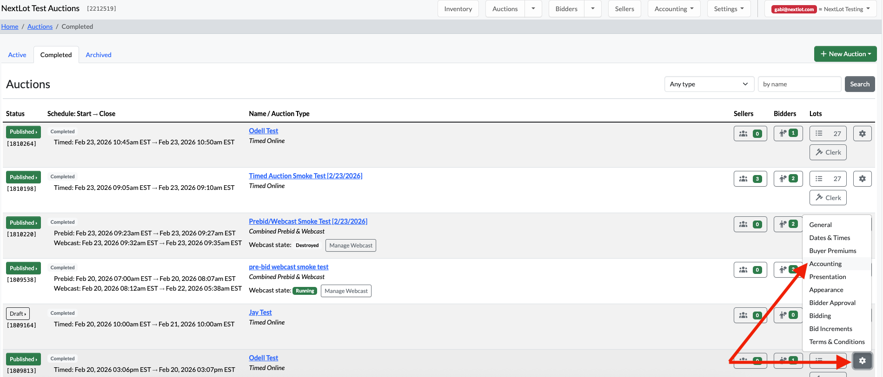883x377 pixels.
Task: Open bidders count for Jay Test
Action: tap(788, 315)
